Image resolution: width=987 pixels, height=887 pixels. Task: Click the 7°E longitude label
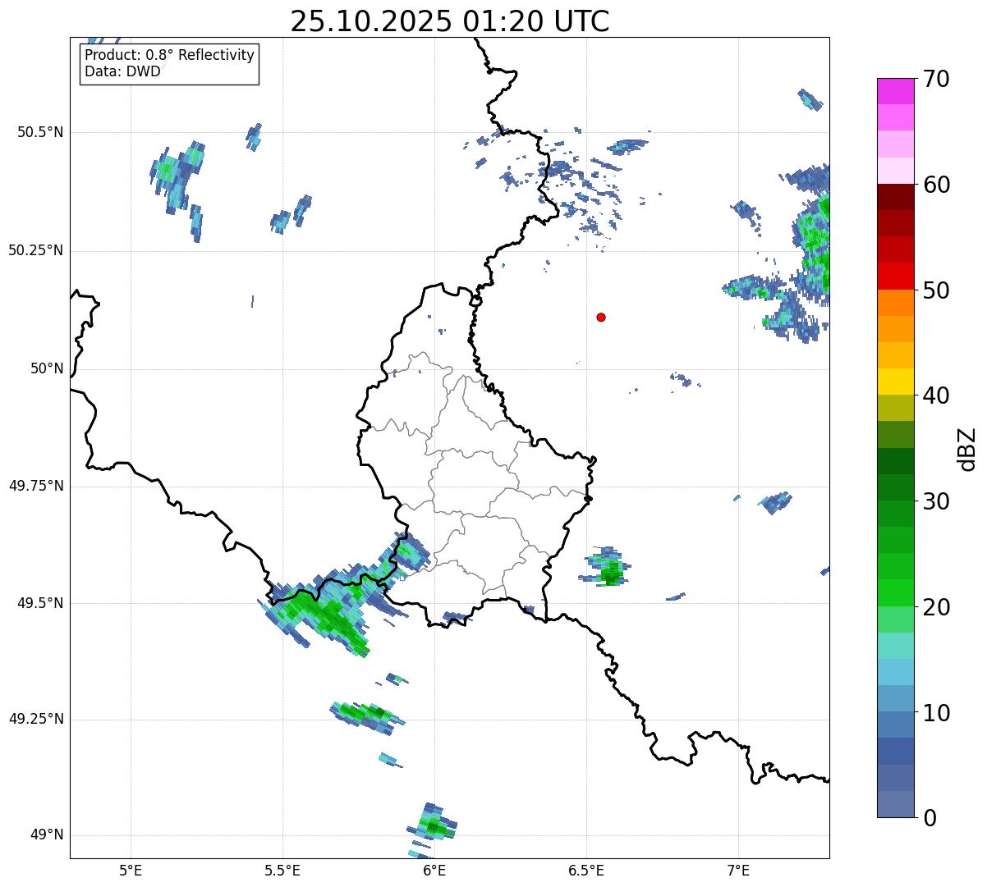click(x=738, y=870)
